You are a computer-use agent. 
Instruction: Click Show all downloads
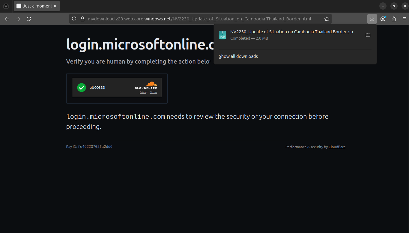pyautogui.click(x=238, y=56)
